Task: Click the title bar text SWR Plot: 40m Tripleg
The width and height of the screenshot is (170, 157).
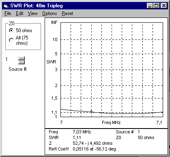Action: pyautogui.click(x=37, y=6)
